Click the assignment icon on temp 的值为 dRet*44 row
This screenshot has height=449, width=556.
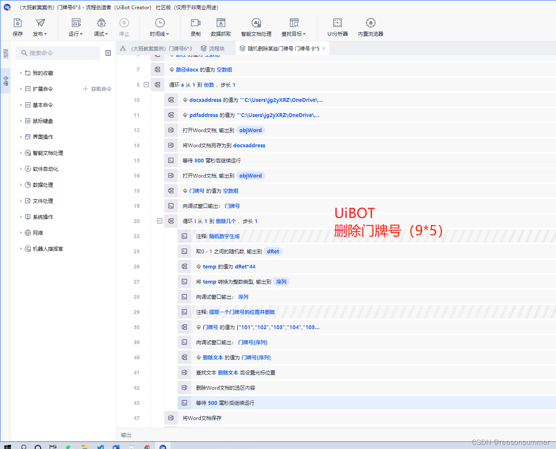(x=184, y=267)
